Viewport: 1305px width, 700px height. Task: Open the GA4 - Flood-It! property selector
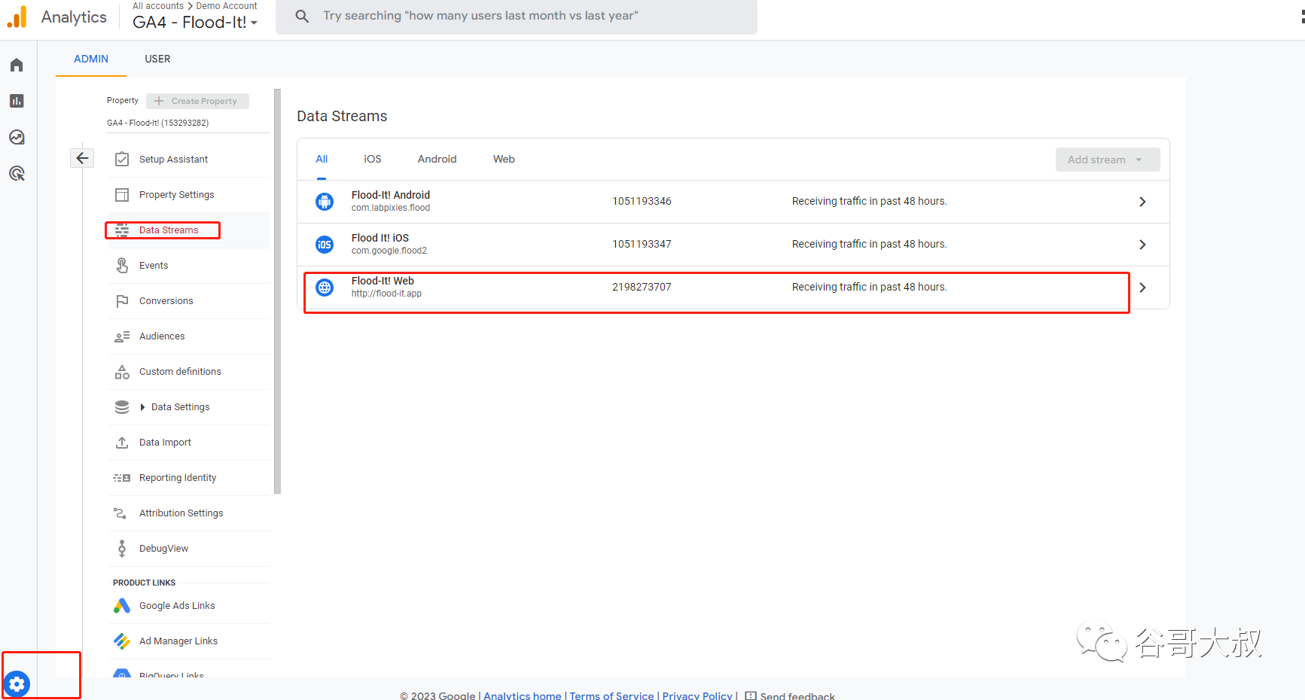tap(195, 23)
